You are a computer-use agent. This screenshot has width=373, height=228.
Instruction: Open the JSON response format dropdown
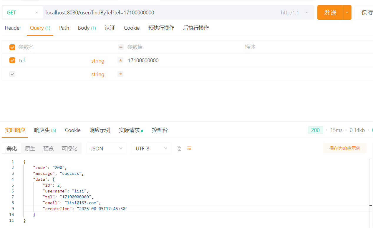tap(107, 148)
